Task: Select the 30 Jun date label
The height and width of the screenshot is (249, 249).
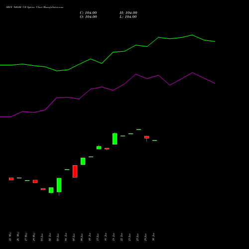Action: coord(153,237)
